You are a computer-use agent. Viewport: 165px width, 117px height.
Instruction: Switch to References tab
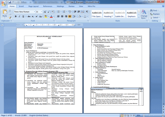48,6
